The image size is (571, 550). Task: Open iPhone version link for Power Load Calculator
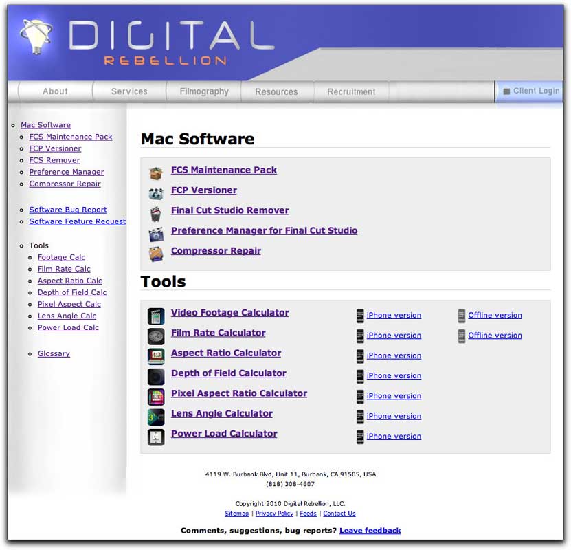[x=394, y=436]
